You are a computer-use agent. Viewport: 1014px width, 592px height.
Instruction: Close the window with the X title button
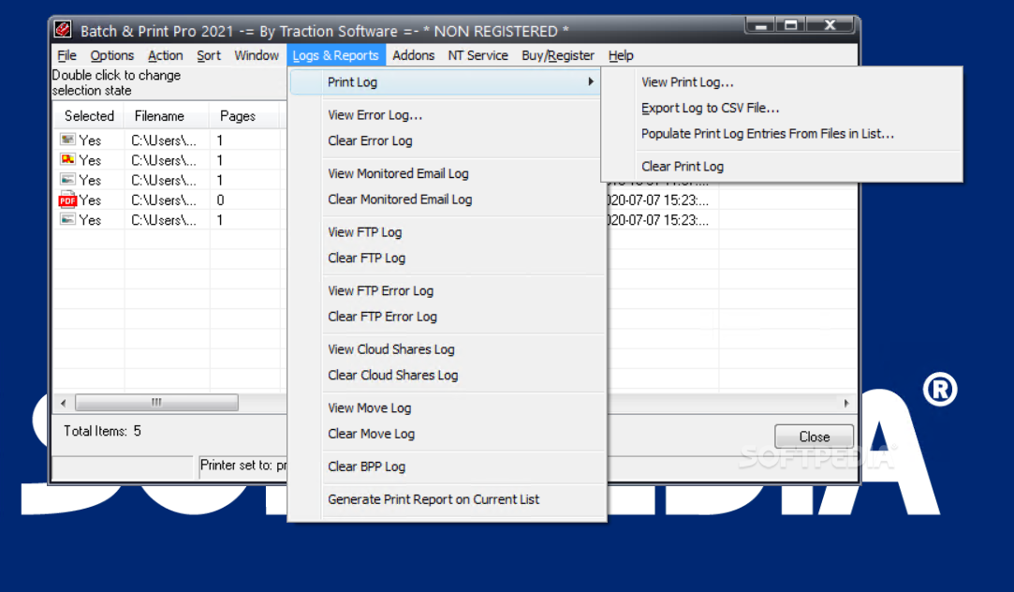[x=830, y=25]
